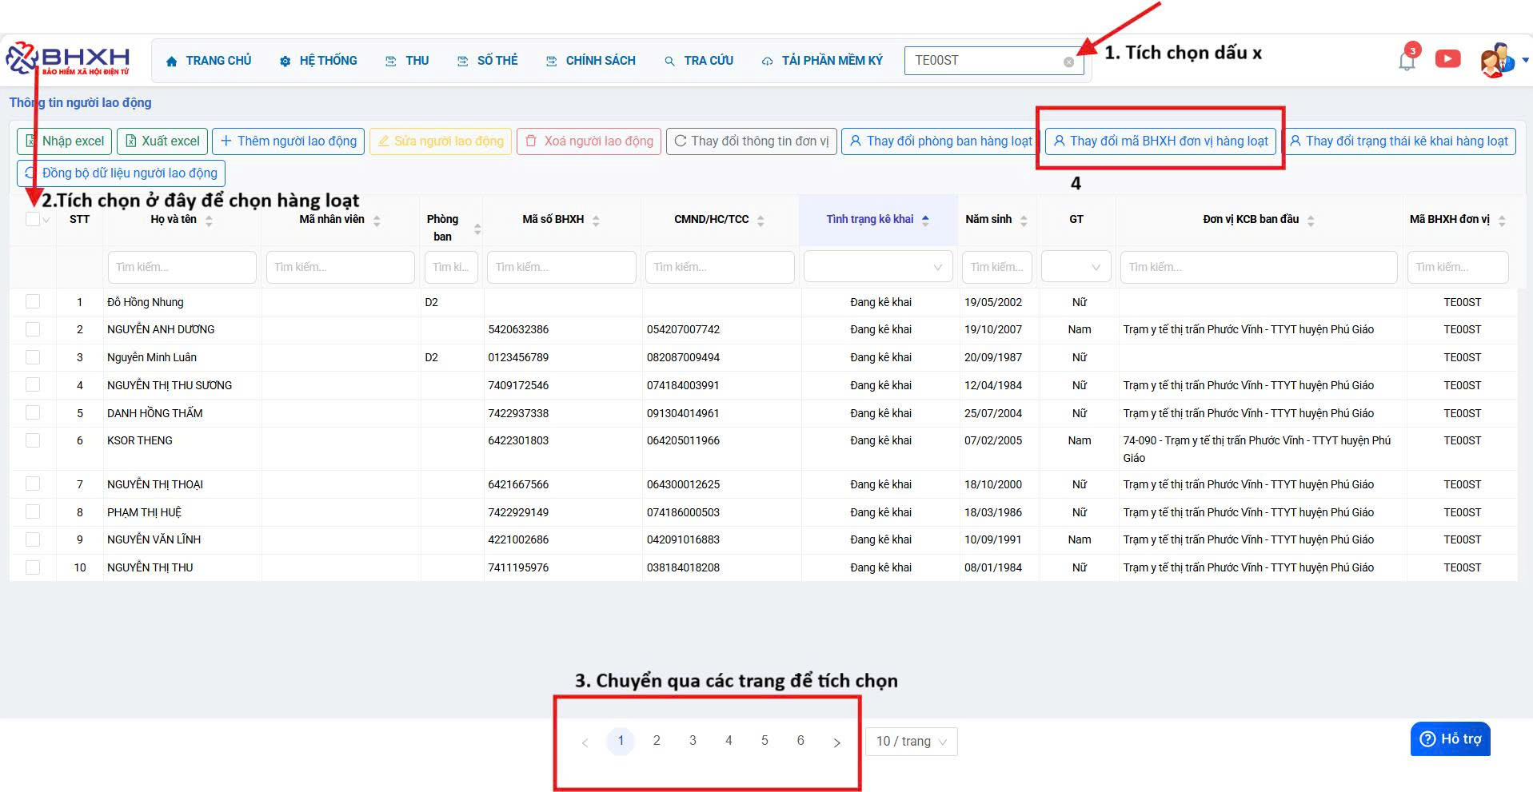The width and height of the screenshot is (1533, 792).
Task: Click Thay đổi mã BHXH đơn vị hàng loạt
Action: pos(1160,141)
